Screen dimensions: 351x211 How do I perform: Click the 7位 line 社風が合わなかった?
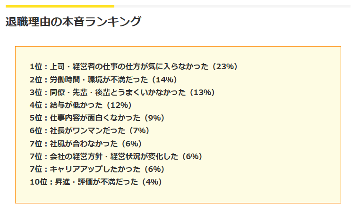coord(86,144)
